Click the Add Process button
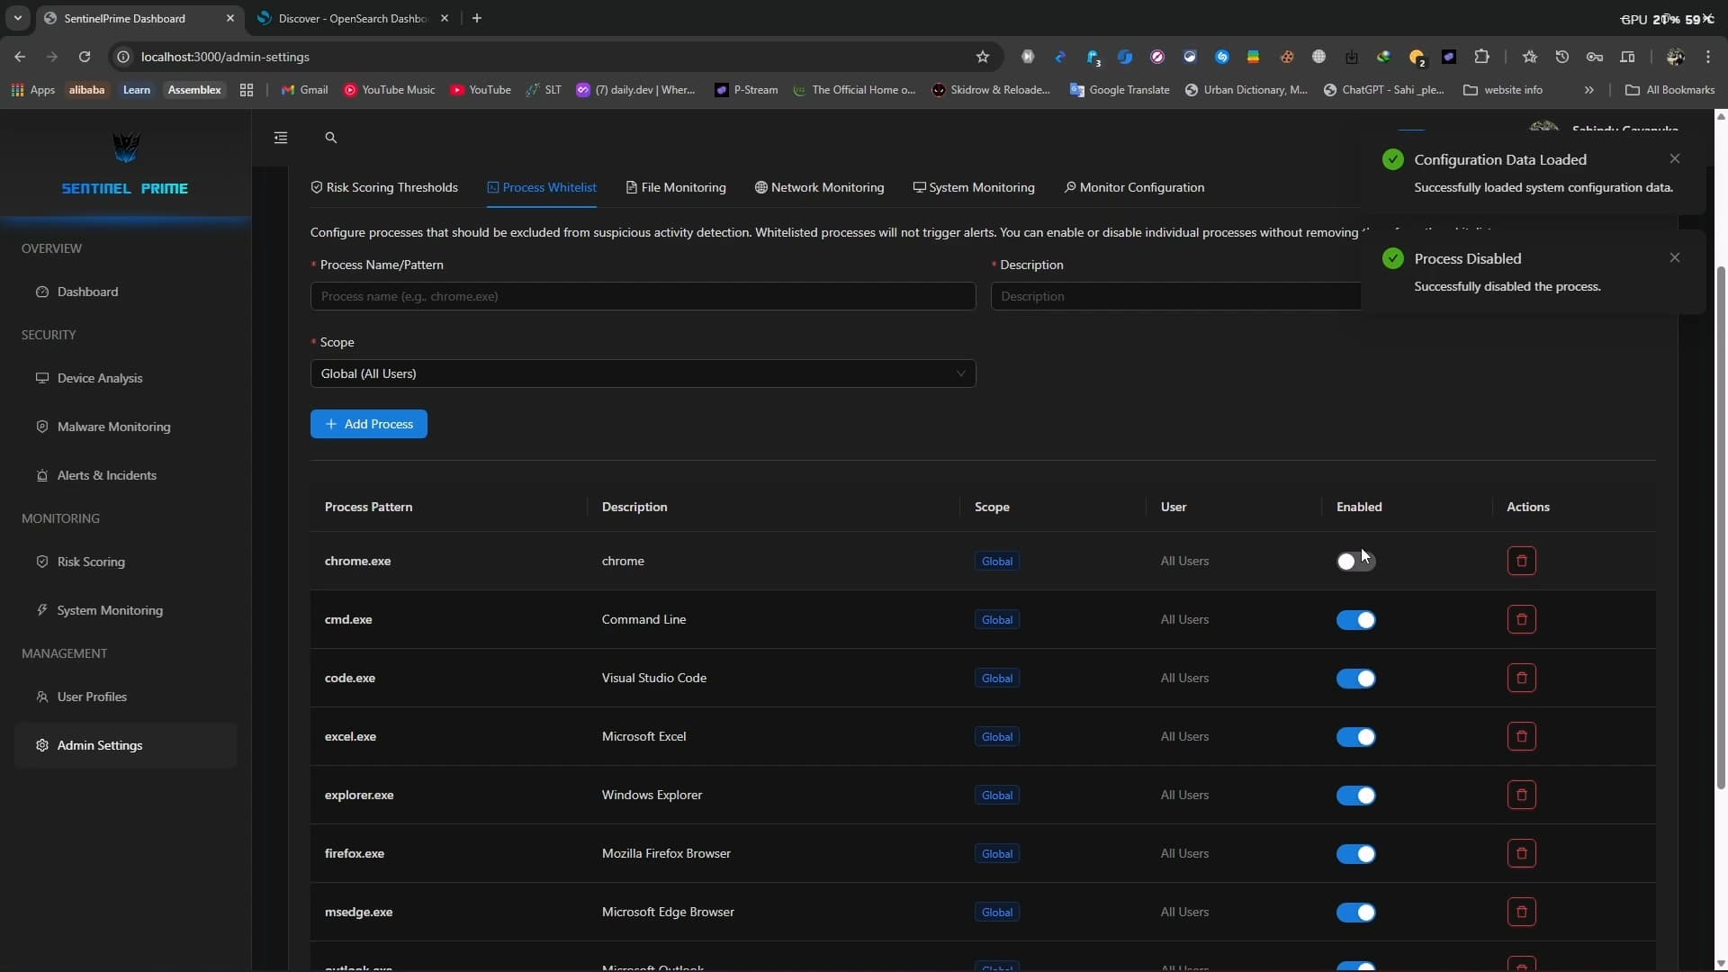Image resolution: width=1728 pixels, height=972 pixels. click(x=368, y=424)
